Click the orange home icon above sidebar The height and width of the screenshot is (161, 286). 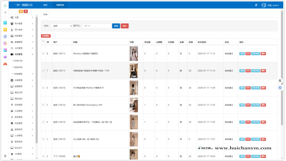point(21,11)
